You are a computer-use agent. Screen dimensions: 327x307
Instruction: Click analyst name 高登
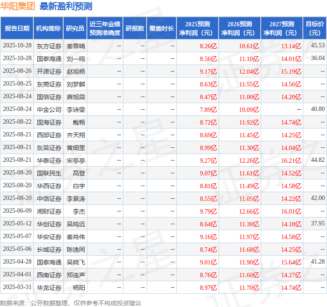(x=79, y=173)
